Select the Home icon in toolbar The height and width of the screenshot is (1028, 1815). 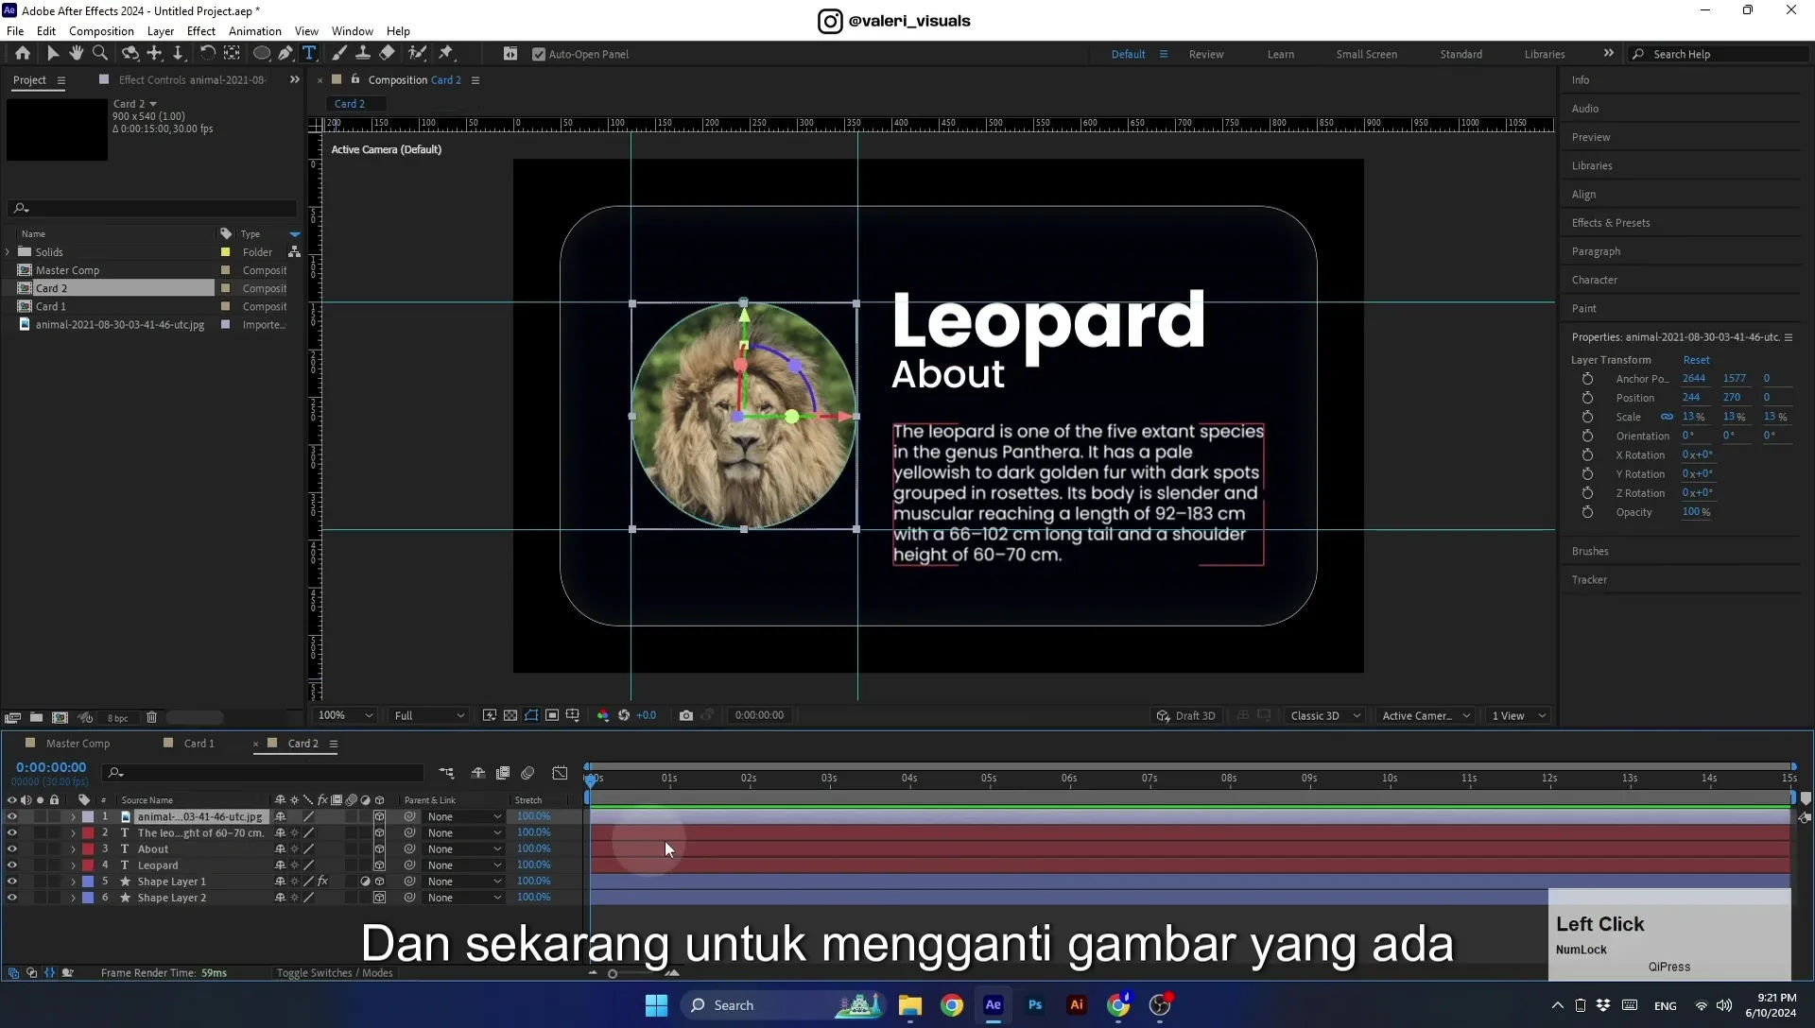coord(23,54)
